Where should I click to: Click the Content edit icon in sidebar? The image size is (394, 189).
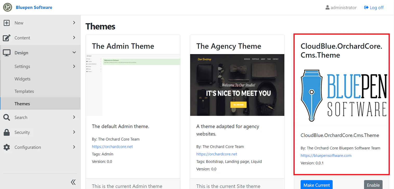(x=6, y=38)
